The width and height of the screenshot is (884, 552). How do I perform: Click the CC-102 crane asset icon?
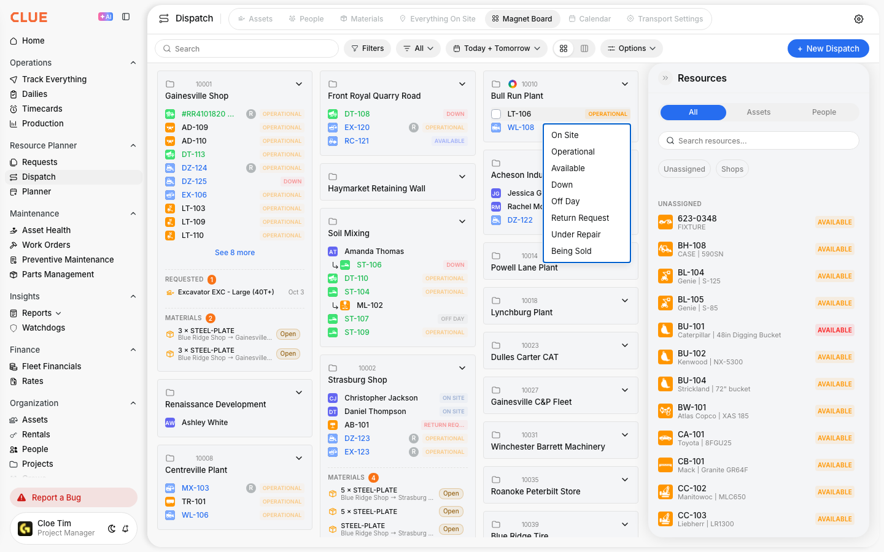[665, 492]
